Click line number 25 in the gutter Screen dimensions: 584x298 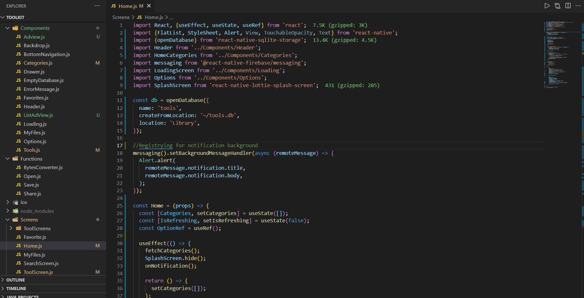click(119, 206)
